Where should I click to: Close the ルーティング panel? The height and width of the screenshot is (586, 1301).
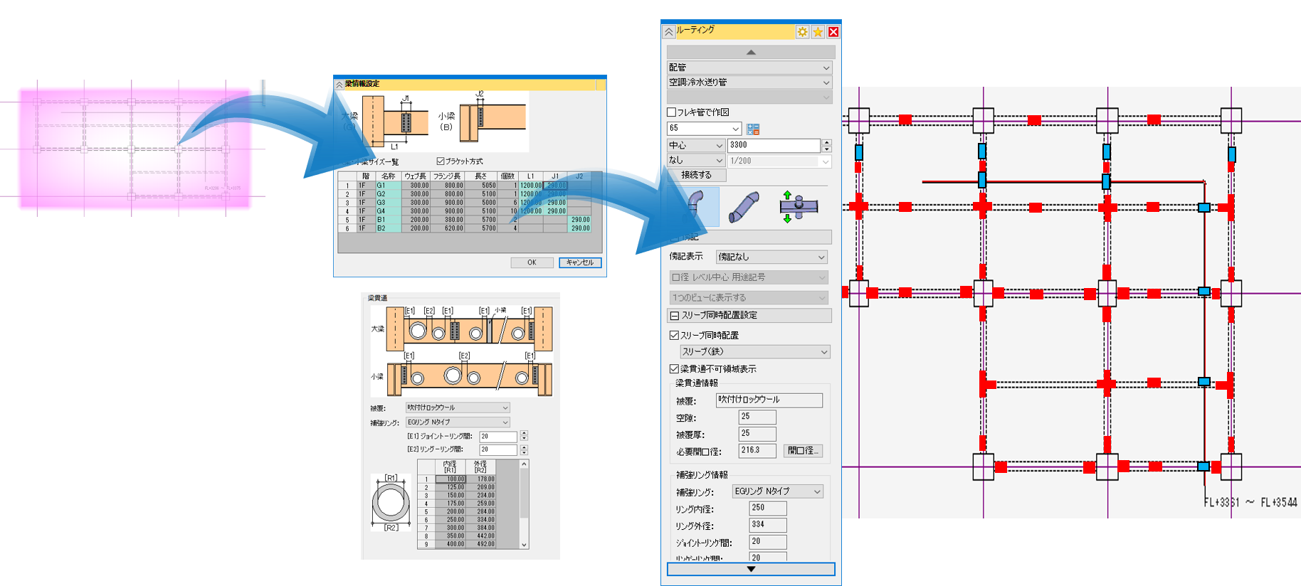[x=833, y=32]
